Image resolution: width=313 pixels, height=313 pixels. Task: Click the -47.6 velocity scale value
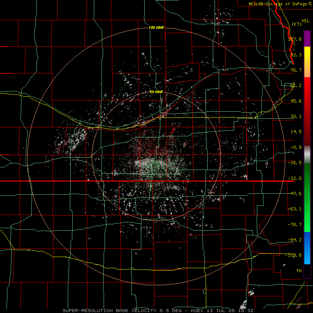coord(295,194)
